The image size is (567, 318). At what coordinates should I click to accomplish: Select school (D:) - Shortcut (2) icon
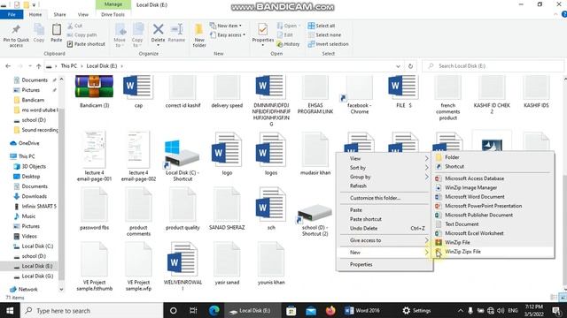coord(315,220)
